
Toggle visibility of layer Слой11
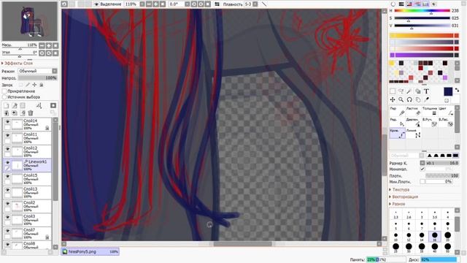point(7,135)
